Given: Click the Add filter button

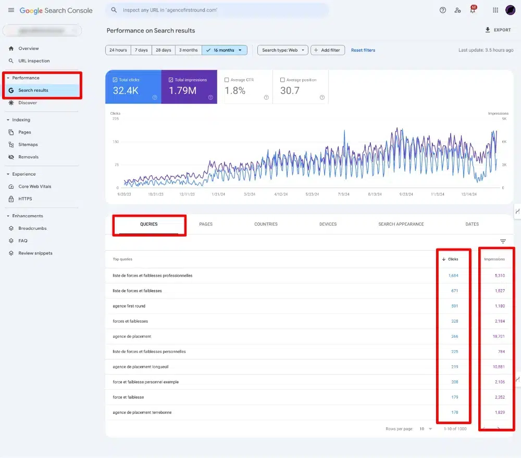Looking at the screenshot, I should pyautogui.click(x=328, y=50).
